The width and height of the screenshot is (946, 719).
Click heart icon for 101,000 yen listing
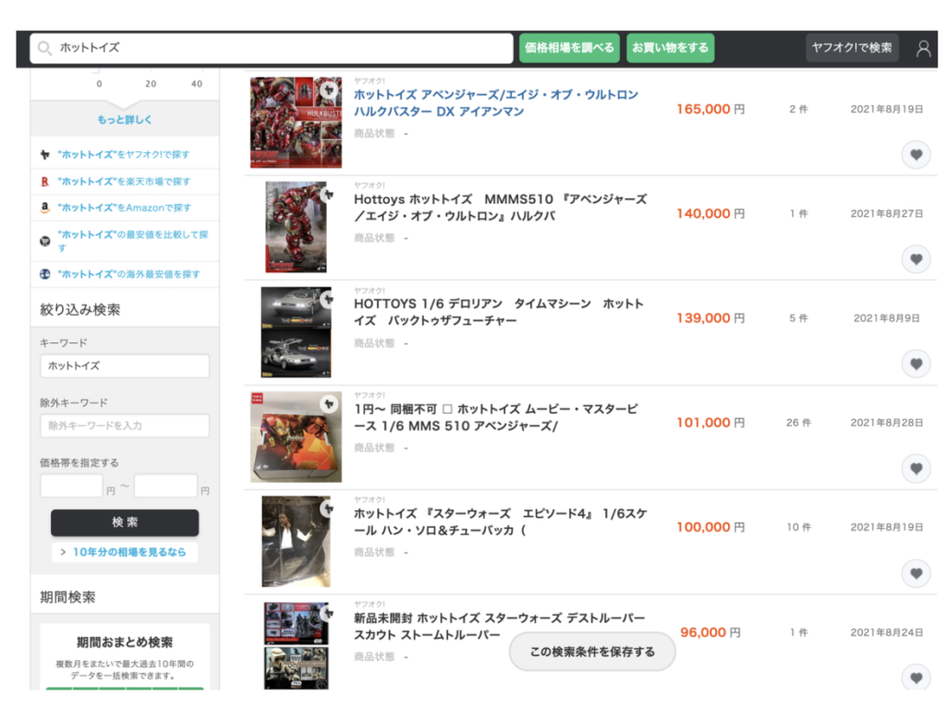pyautogui.click(x=916, y=468)
